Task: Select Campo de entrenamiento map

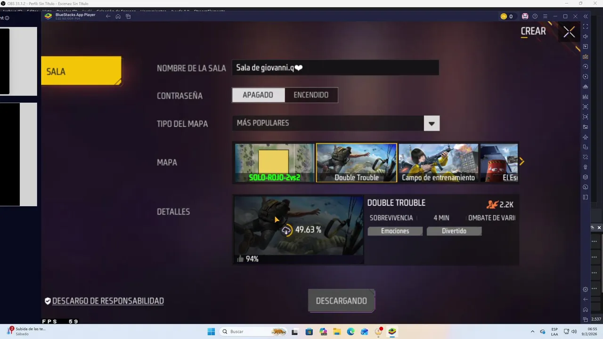Action: click(438, 163)
